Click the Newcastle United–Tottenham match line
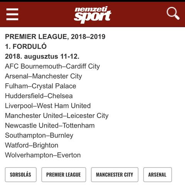Screen dimensions: 185x185 (x=50, y=126)
